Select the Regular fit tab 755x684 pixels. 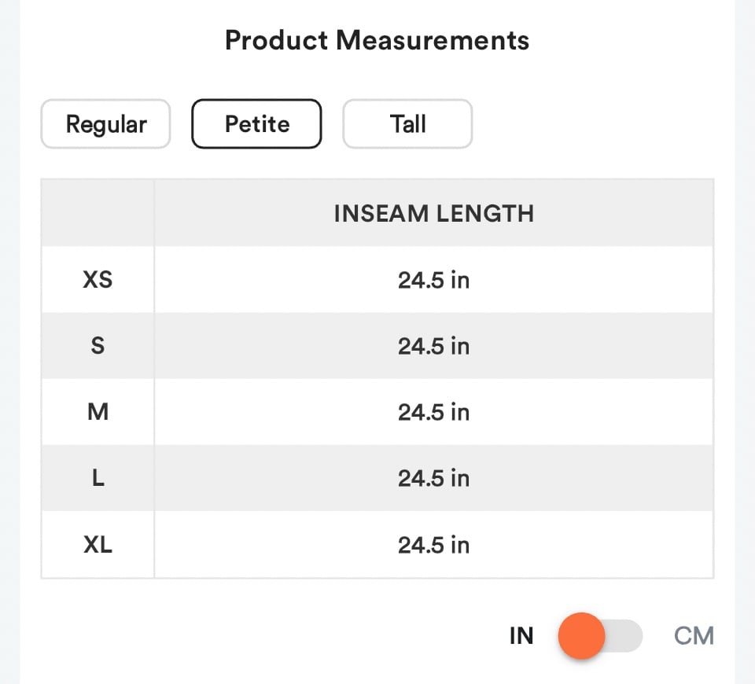[106, 123]
